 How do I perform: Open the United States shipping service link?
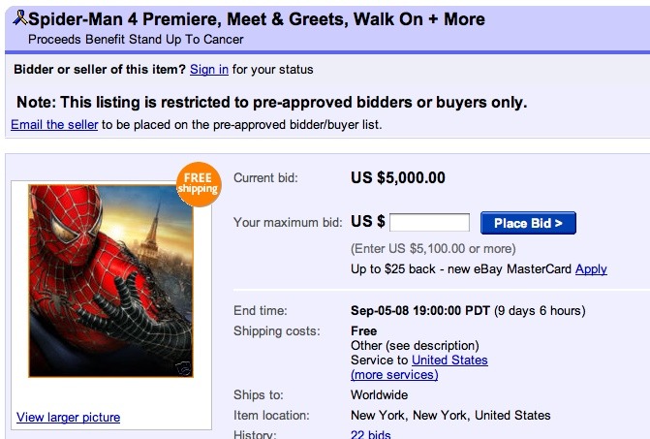pos(449,360)
